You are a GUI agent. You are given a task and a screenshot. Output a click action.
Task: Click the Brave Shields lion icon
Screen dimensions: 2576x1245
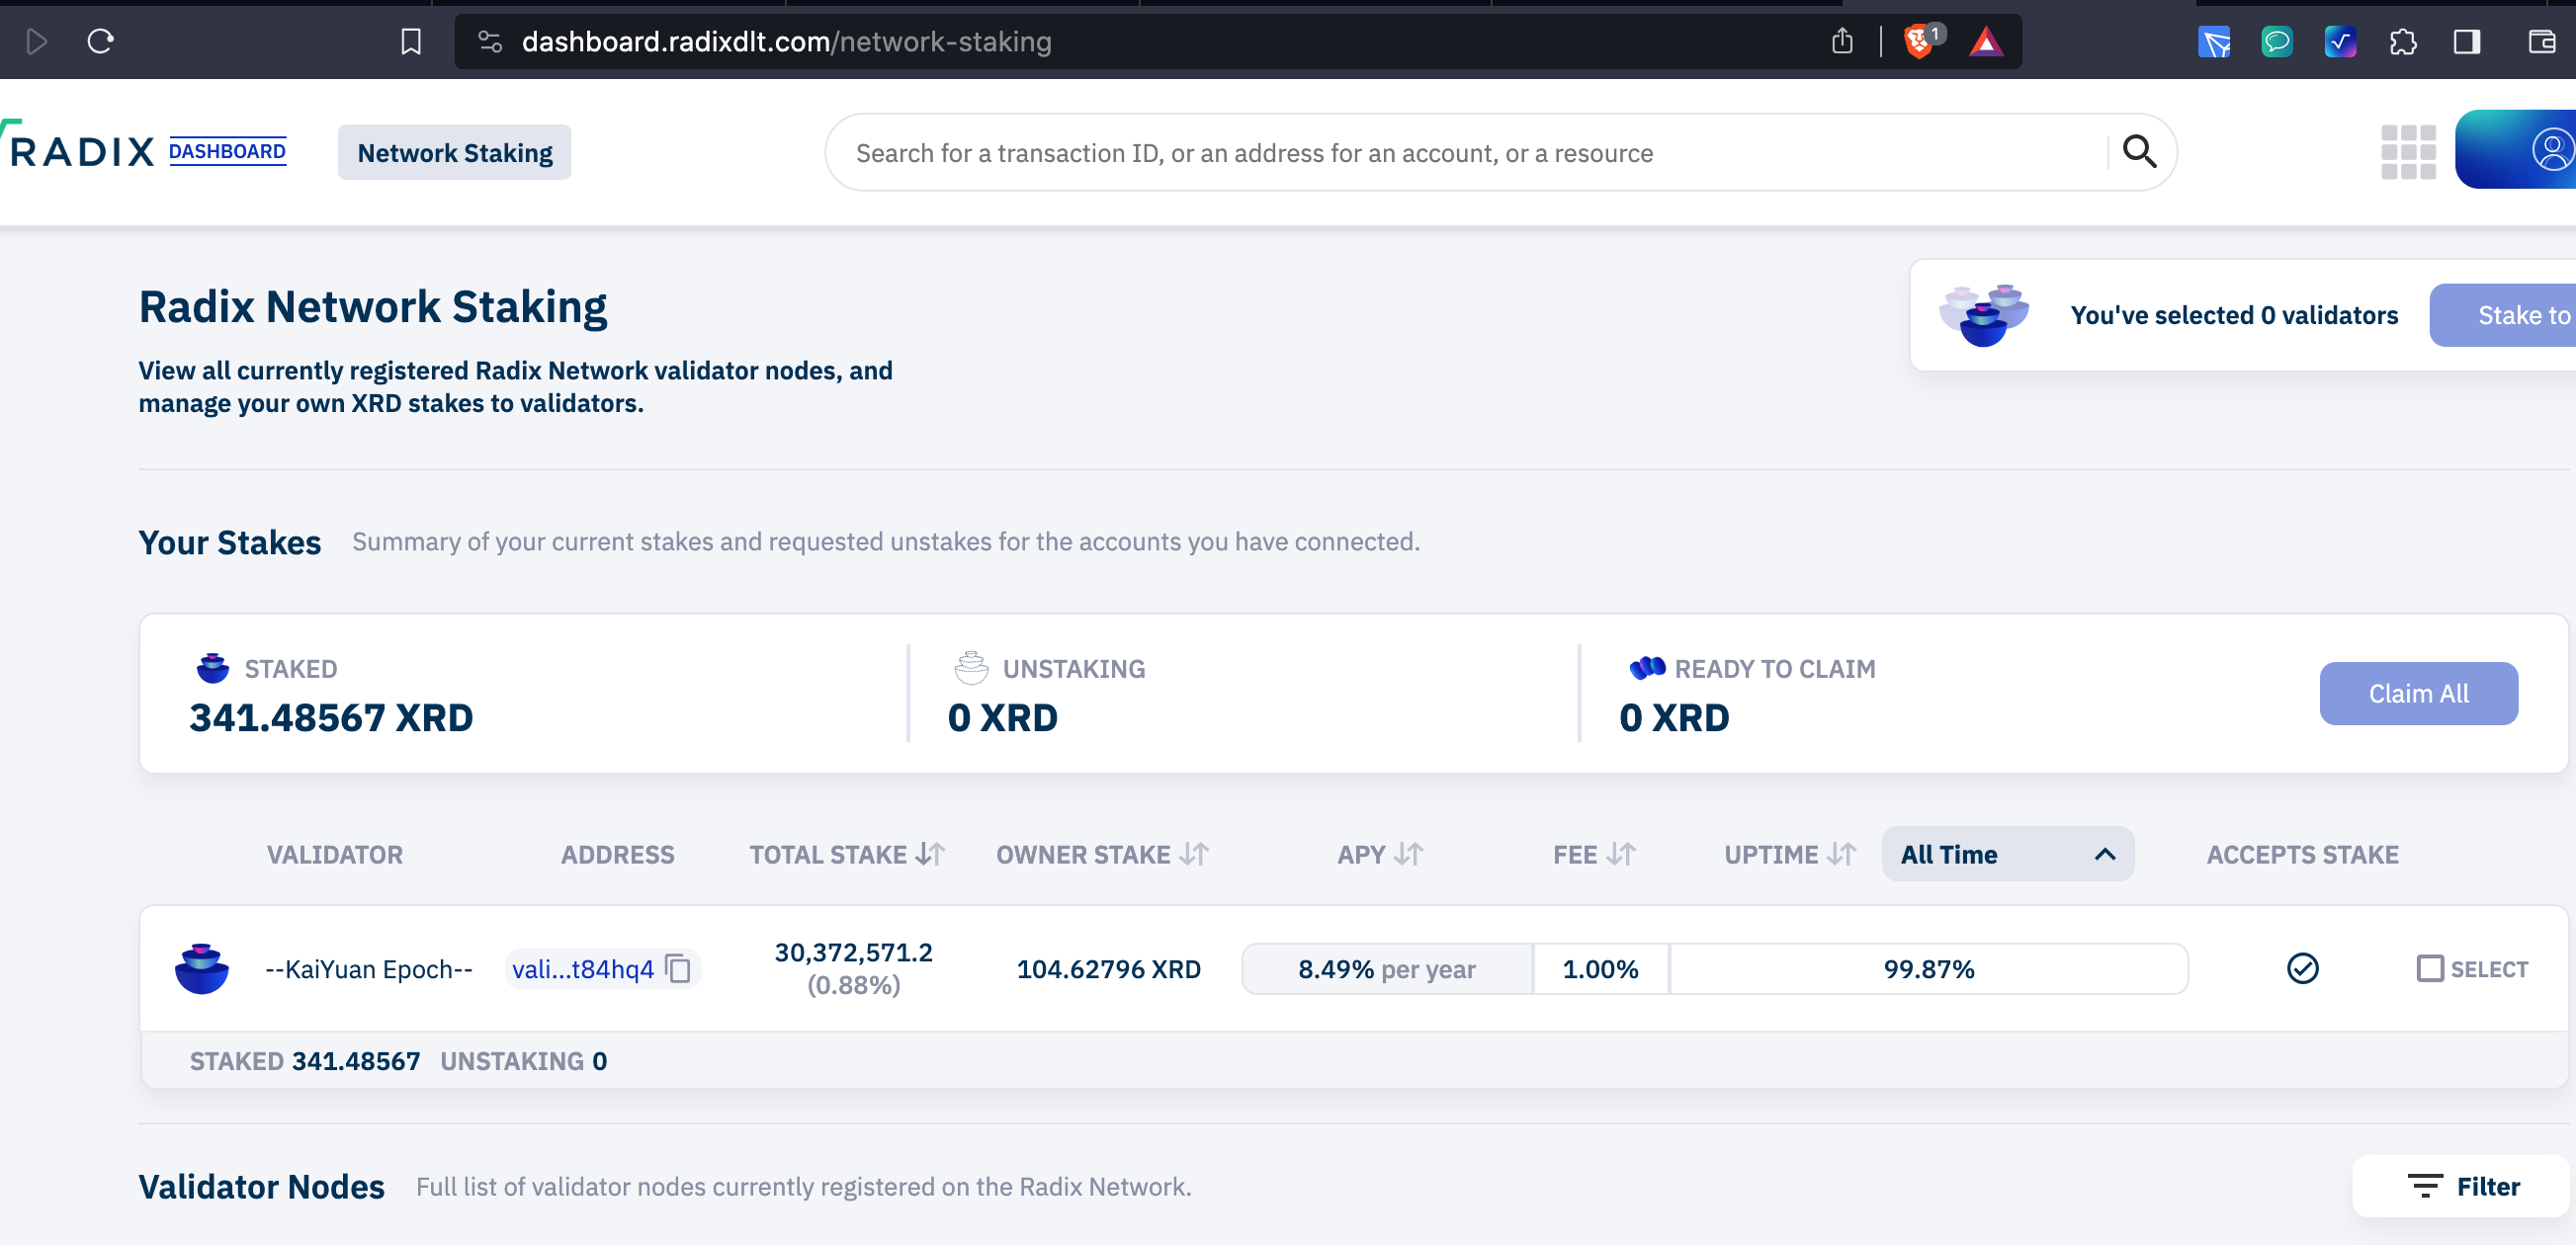coord(1918,41)
